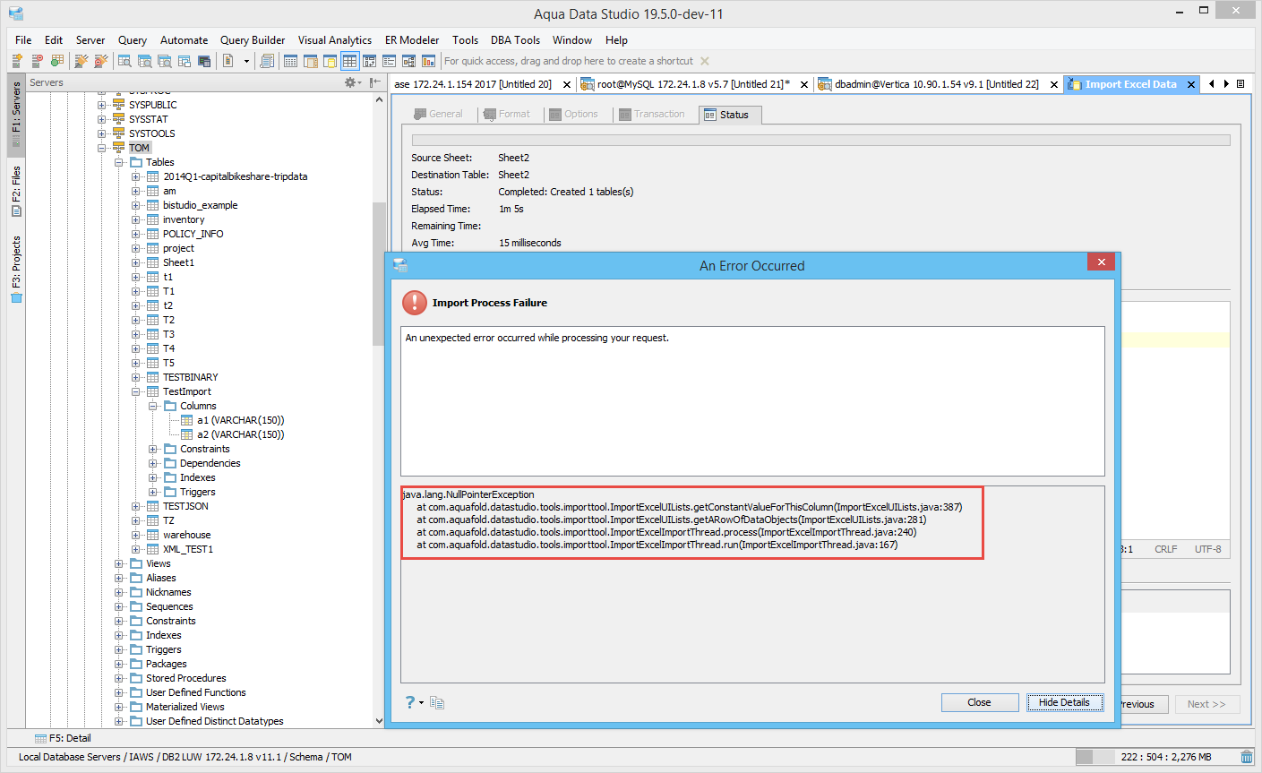Open the help dropdown arrow in error dialog
The height and width of the screenshot is (773, 1262).
[421, 703]
